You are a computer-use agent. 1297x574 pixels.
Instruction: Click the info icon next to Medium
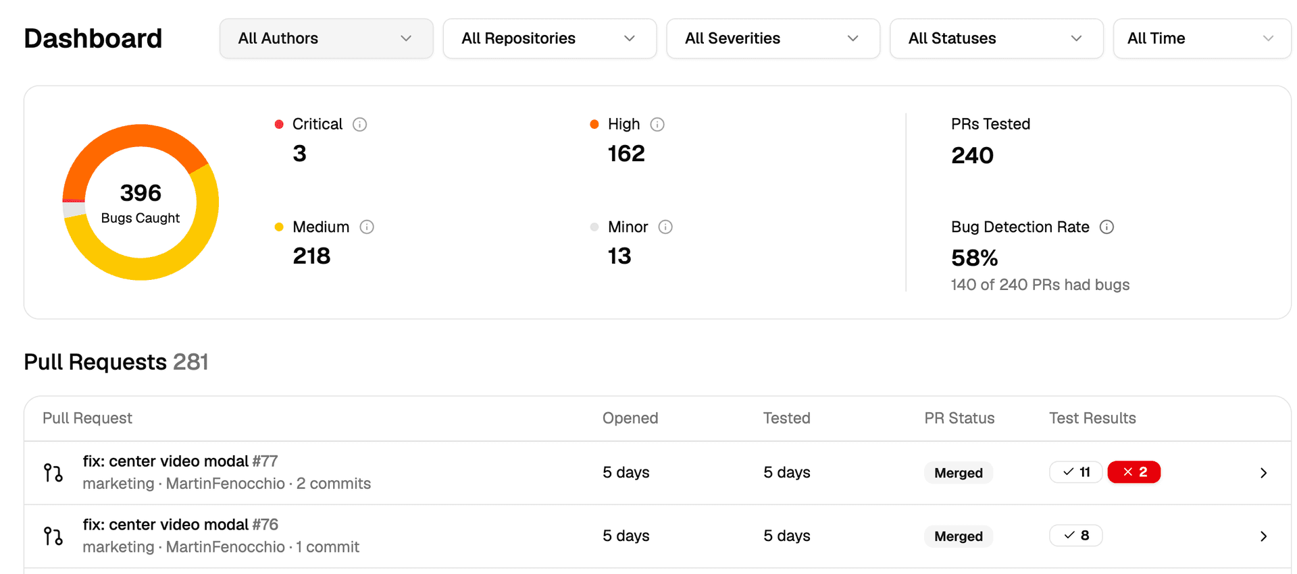pos(367,227)
